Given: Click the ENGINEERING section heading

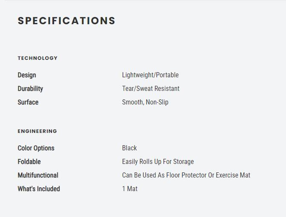Looking at the screenshot, I should point(37,131).
